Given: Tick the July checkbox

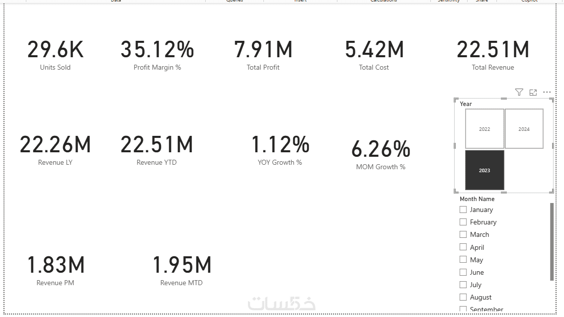Looking at the screenshot, I should pos(463,285).
